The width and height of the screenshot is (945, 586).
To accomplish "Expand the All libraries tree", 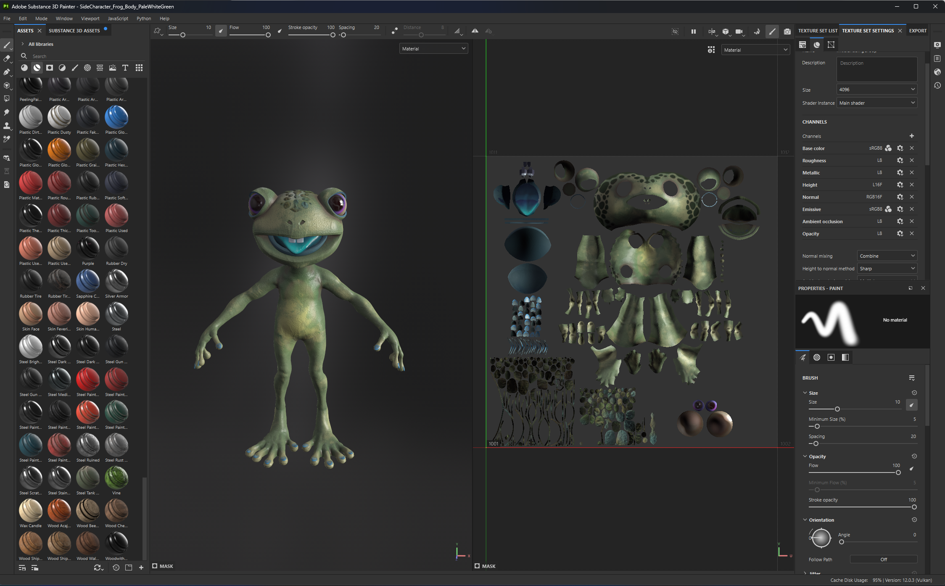I will click(x=22, y=44).
